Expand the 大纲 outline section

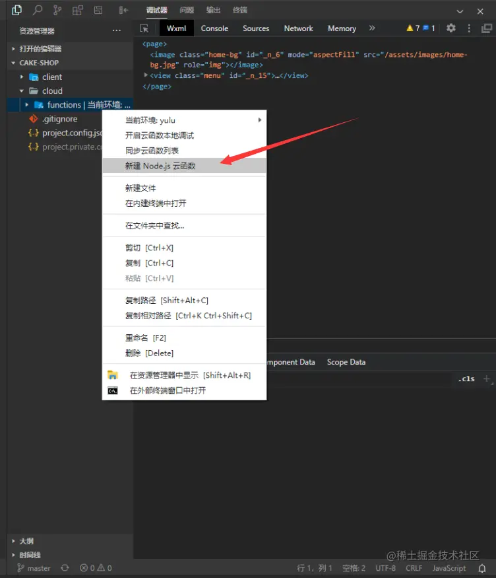70,541
